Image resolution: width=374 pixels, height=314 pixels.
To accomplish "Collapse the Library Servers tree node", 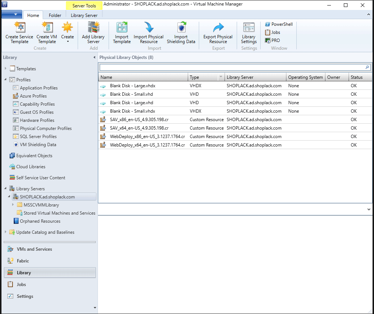I will 6,188.
